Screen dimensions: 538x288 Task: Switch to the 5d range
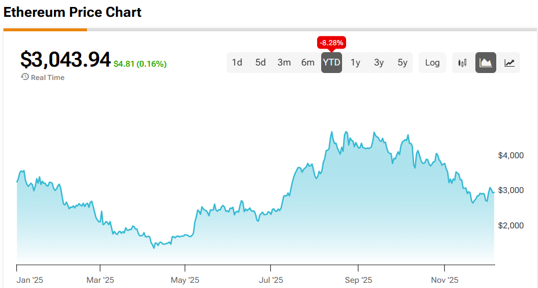(x=260, y=63)
